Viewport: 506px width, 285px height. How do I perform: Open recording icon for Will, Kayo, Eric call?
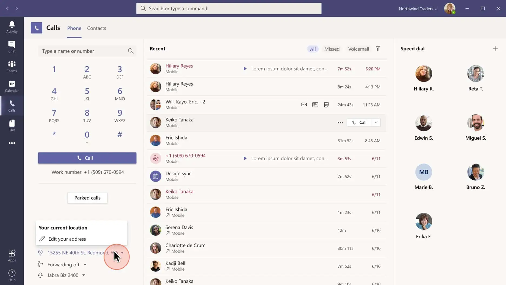coord(304,104)
